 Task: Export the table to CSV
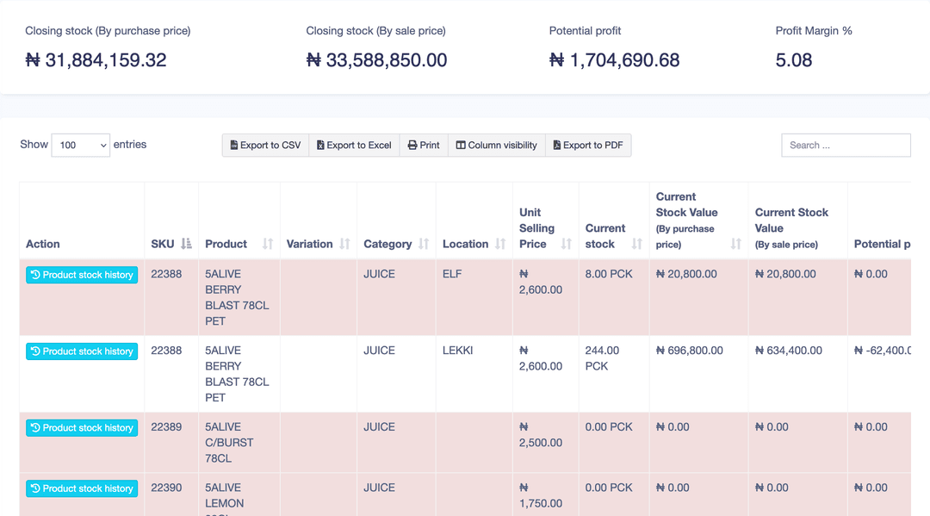coord(266,146)
